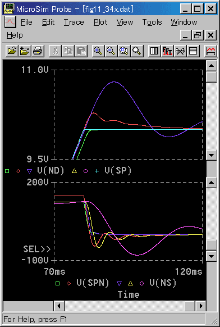220x327 pixels.
Task: Toggle the FFT Fourier icon
Action: coord(167,51)
